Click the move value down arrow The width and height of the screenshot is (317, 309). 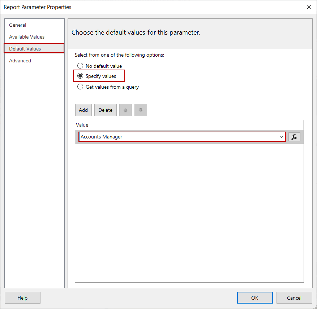(141, 110)
